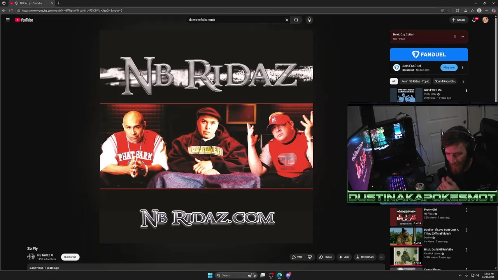Open Microsoft Edge on taskbar

tap(279, 275)
